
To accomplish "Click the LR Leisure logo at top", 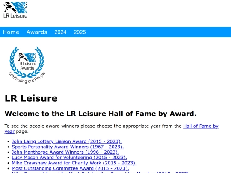I will tap(15, 10).
